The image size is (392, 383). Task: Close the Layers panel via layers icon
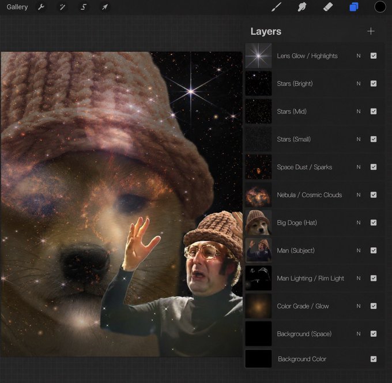pyautogui.click(x=354, y=7)
